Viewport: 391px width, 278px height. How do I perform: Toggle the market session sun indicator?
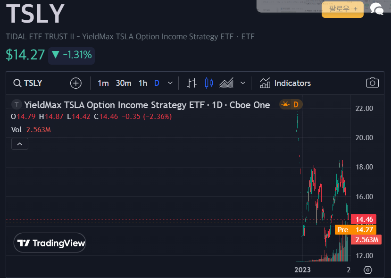[286, 105]
